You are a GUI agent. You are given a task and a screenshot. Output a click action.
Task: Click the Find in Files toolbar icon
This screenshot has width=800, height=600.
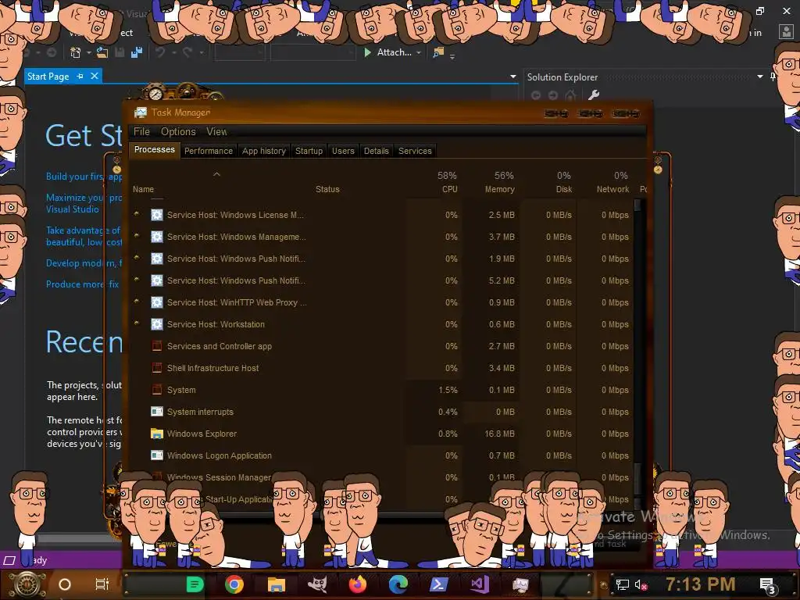[438, 52]
